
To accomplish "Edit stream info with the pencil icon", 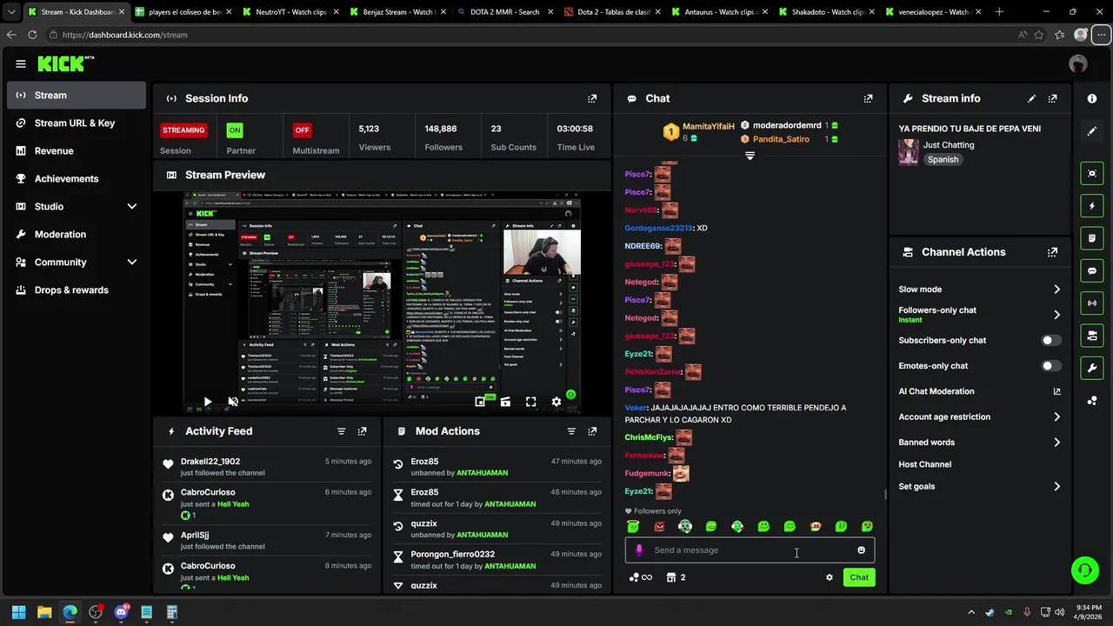I will pos(1031,98).
